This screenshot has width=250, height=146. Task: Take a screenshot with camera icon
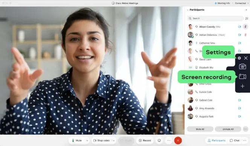tap(242, 66)
